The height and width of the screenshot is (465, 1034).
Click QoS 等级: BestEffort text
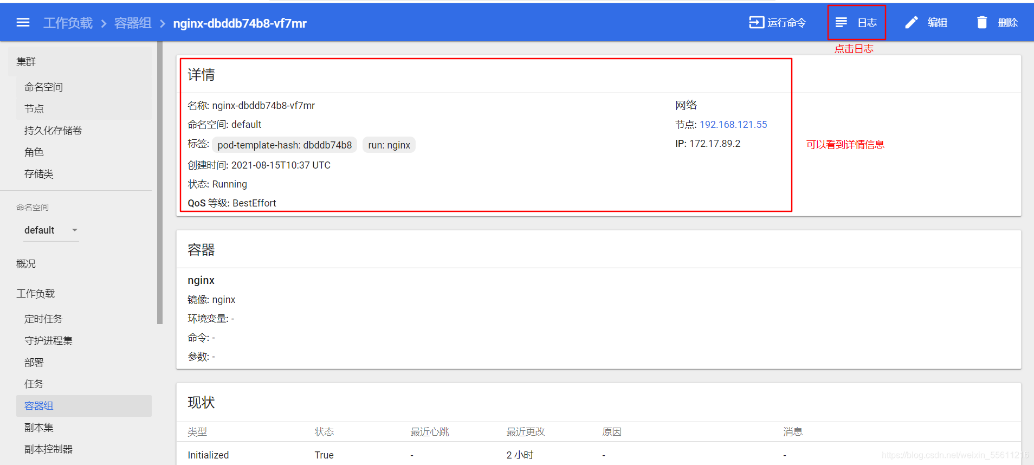tap(232, 203)
